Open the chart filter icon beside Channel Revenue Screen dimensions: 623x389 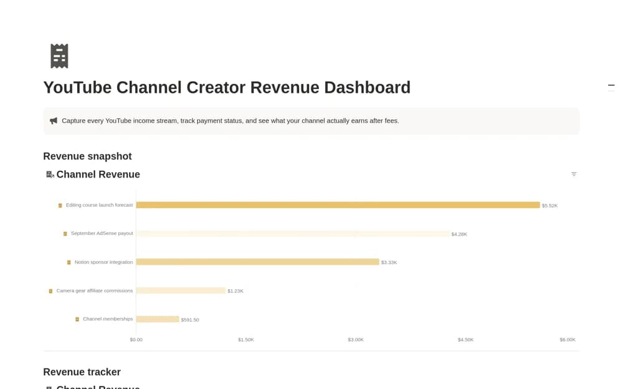coord(574,174)
